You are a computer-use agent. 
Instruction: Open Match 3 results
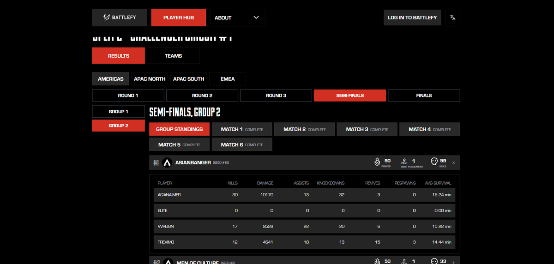[367, 129]
